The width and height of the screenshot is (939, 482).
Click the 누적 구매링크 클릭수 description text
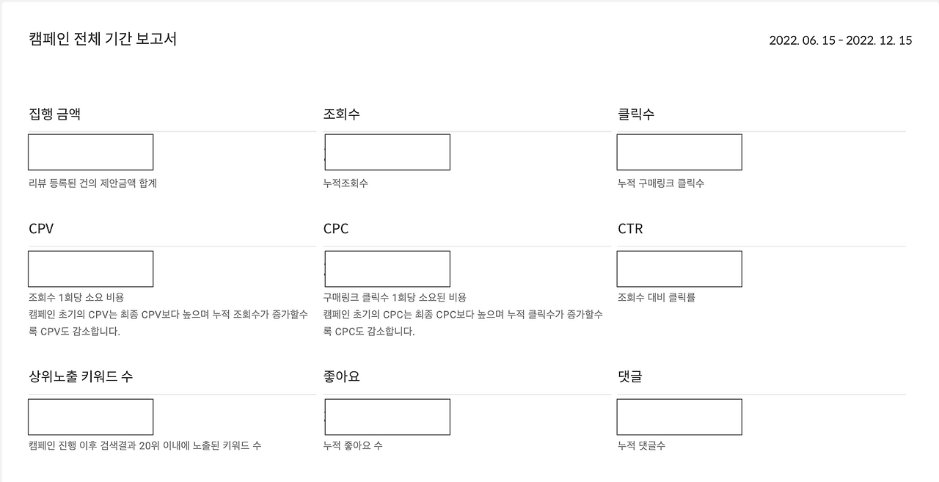point(661,183)
